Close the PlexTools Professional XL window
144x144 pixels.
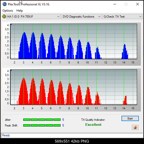click(x=138, y=4)
